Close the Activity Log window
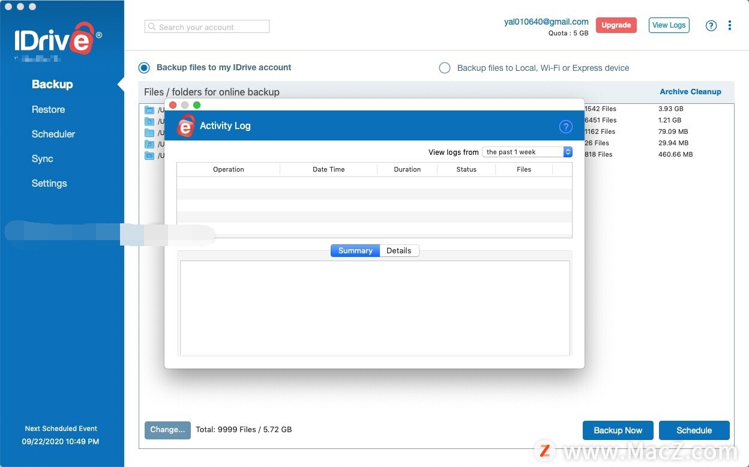 [x=173, y=105]
